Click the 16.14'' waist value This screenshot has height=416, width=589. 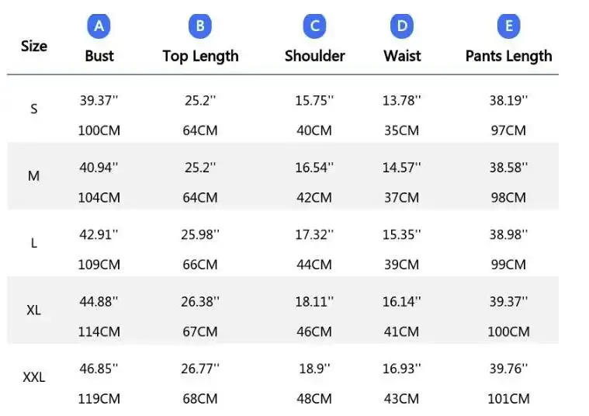coord(402,301)
